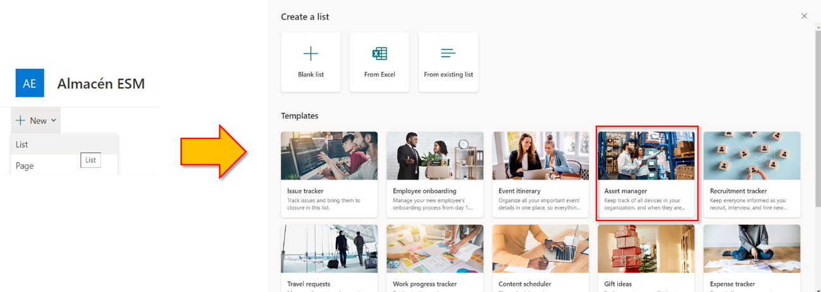Viewport: 821px width, 292px height.
Task: Pick the Gift ideas template
Action: [646, 259]
